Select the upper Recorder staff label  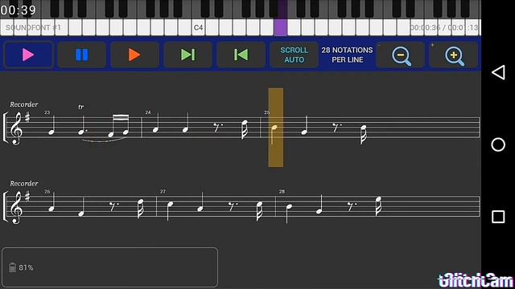click(23, 104)
